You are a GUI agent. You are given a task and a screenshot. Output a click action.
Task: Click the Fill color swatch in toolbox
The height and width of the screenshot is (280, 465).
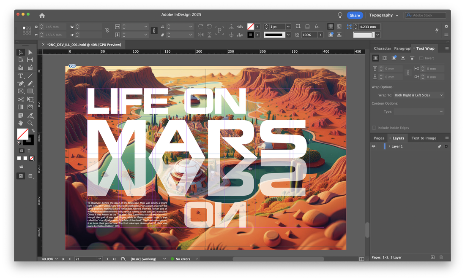click(22, 134)
